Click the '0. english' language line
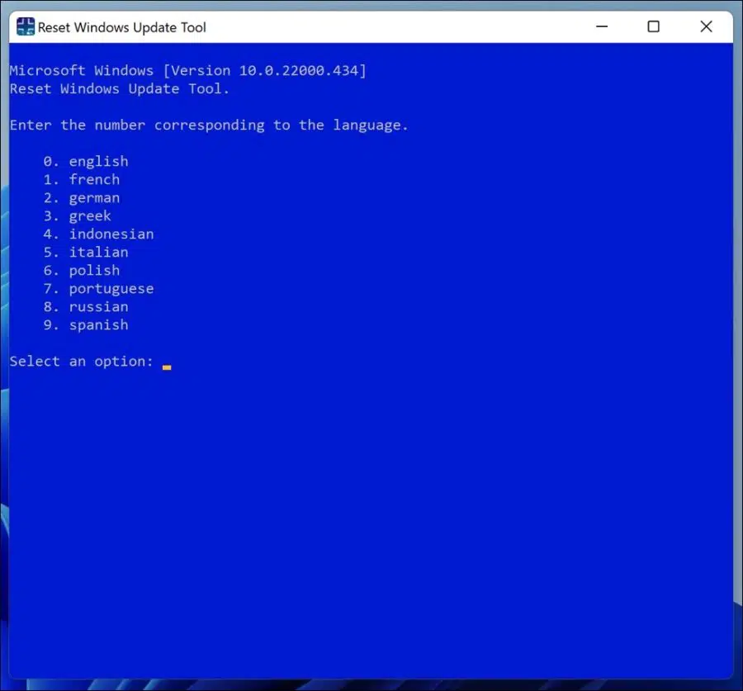 pyautogui.click(x=86, y=162)
